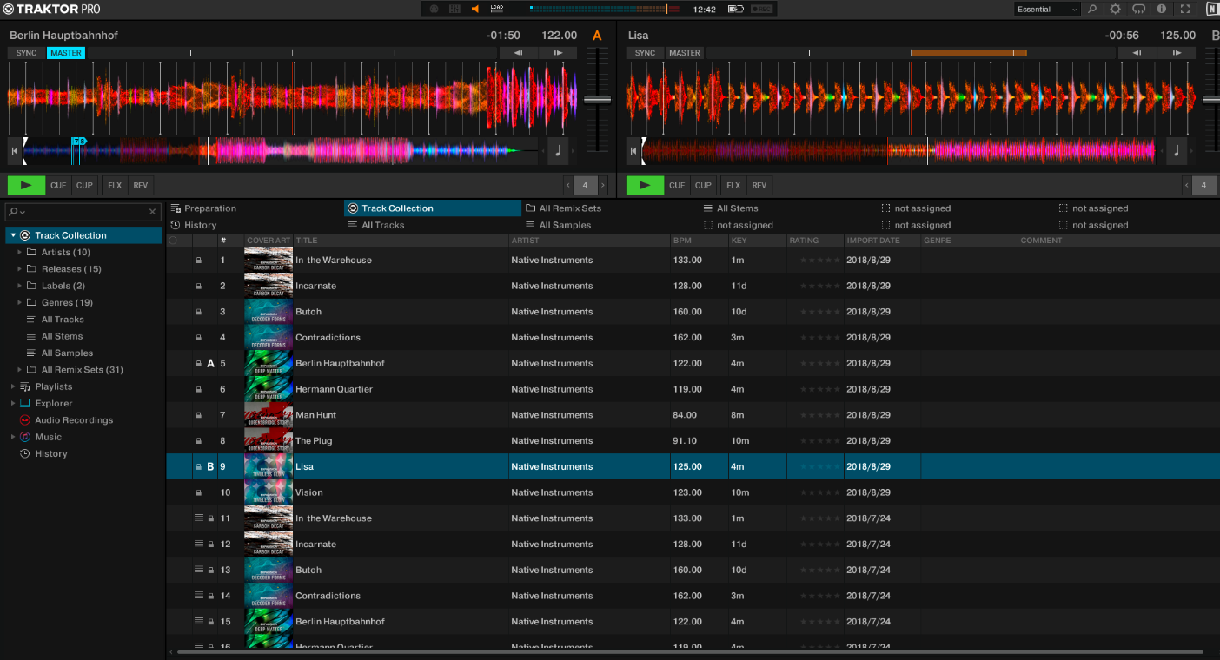Activate the 4-beat loop on Deck A
The width and height of the screenshot is (1220, 660).
click(x=586, y=185)
